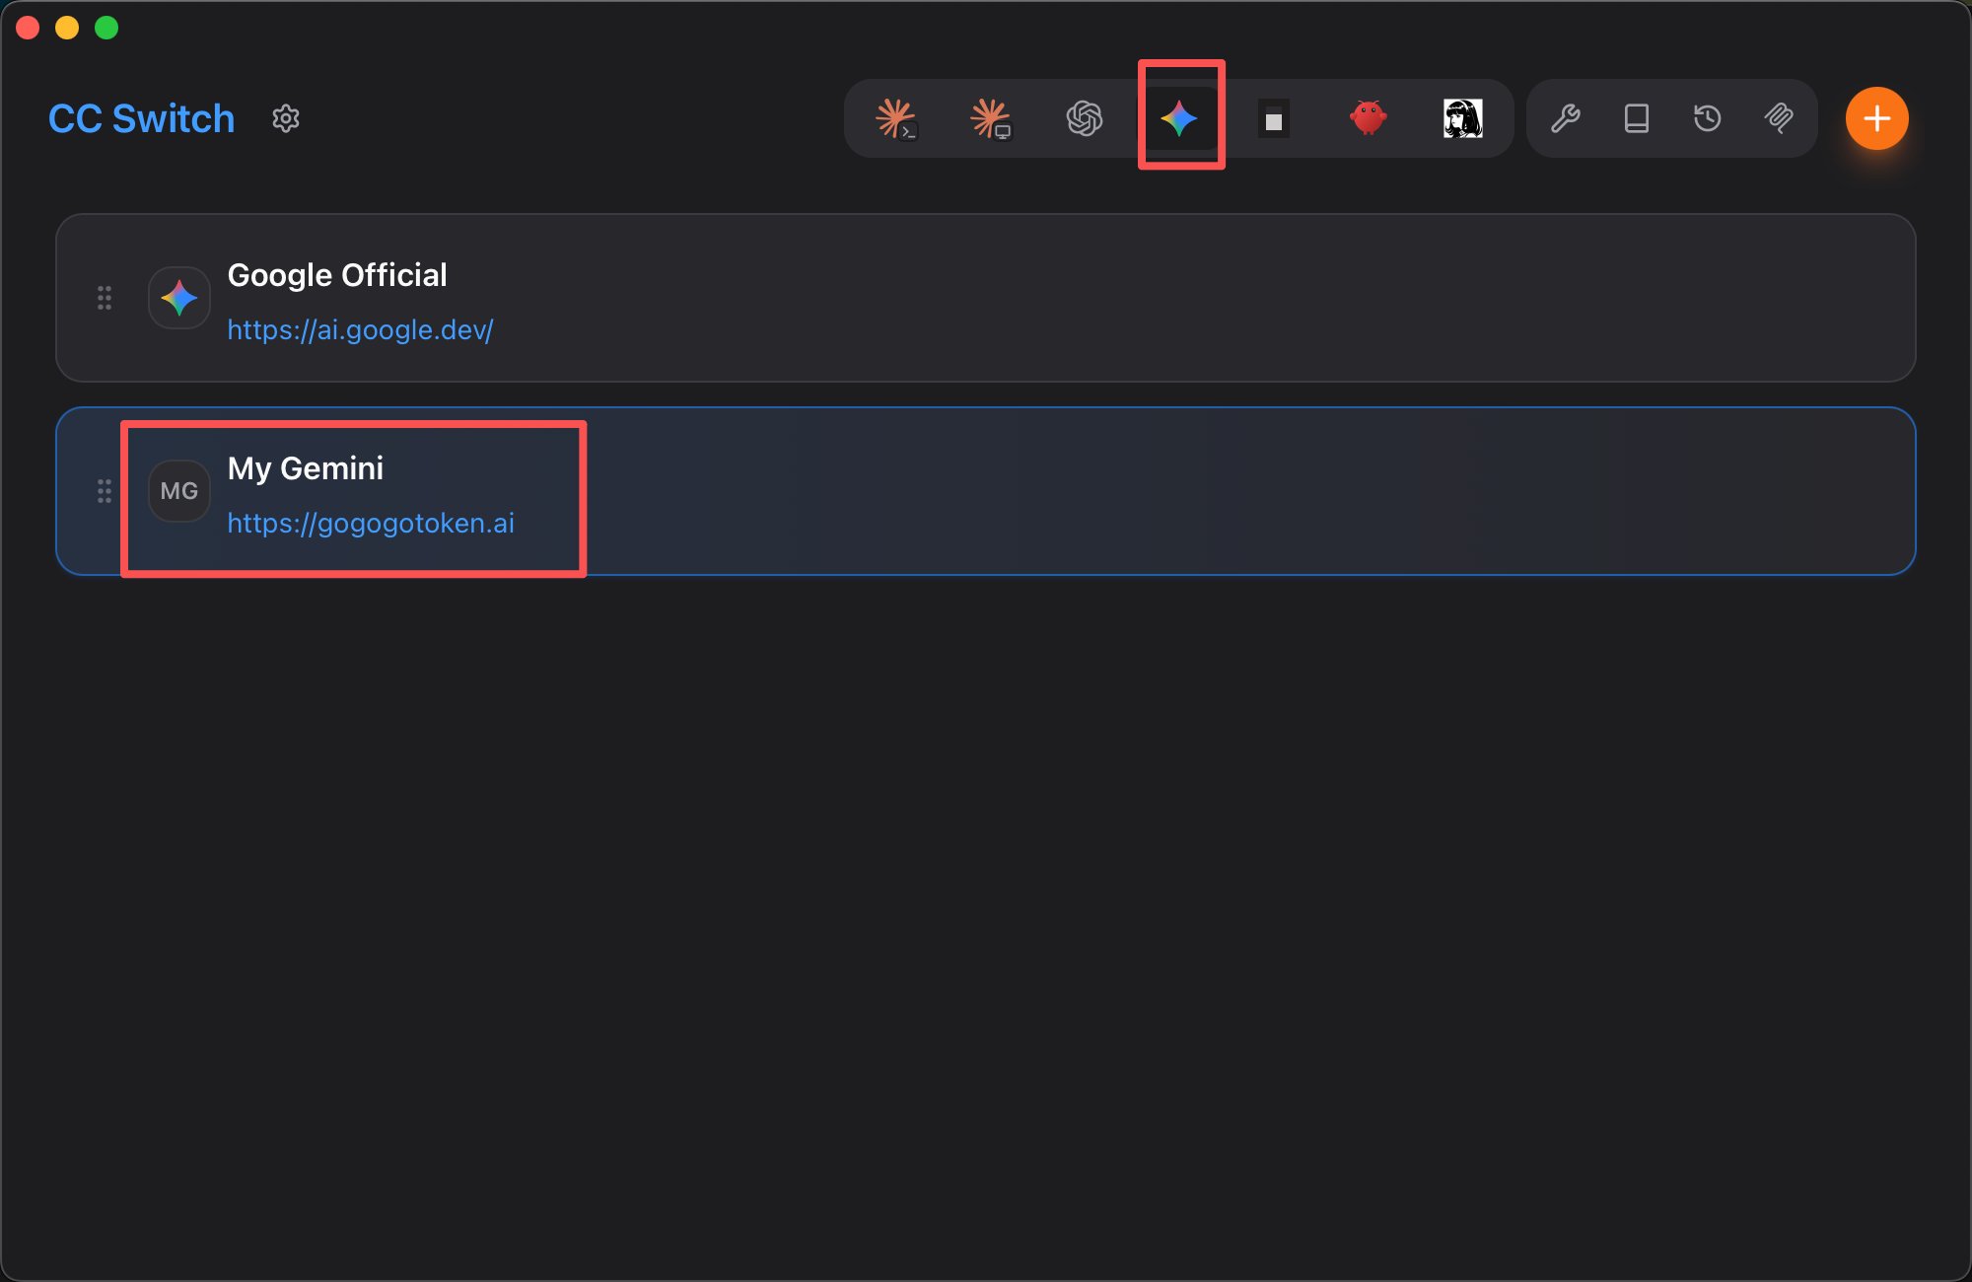Click the drag handle of My Gemini
1972x1282 pixels.
coord(105,491)
